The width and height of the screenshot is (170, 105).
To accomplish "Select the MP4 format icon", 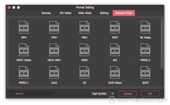I will 24,27.
